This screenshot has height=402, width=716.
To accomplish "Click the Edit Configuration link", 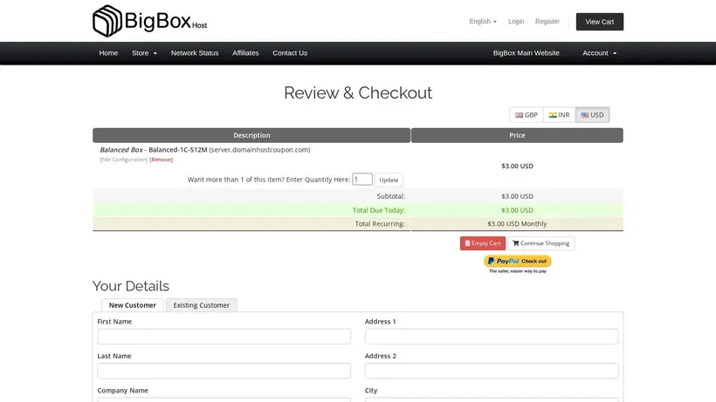I will tap(123, 160).
